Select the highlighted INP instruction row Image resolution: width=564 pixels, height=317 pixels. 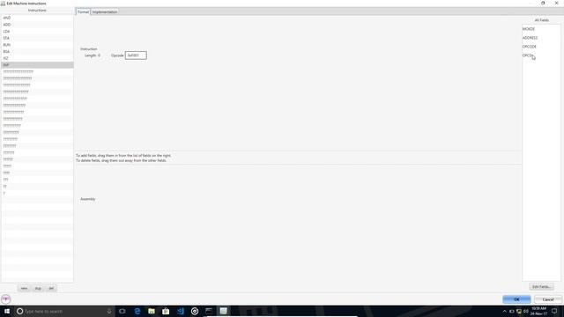(37, 64)
